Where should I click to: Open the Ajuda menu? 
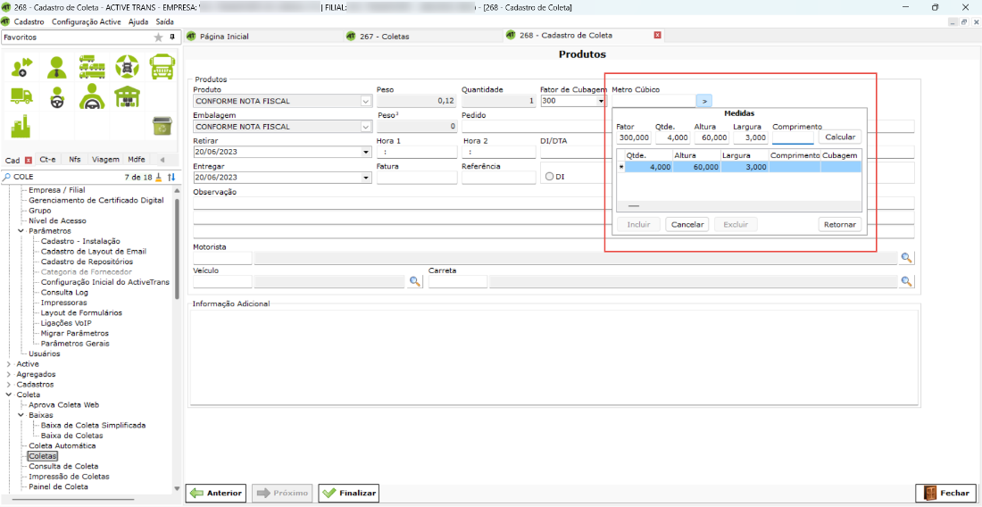click(x=138, y=21)
